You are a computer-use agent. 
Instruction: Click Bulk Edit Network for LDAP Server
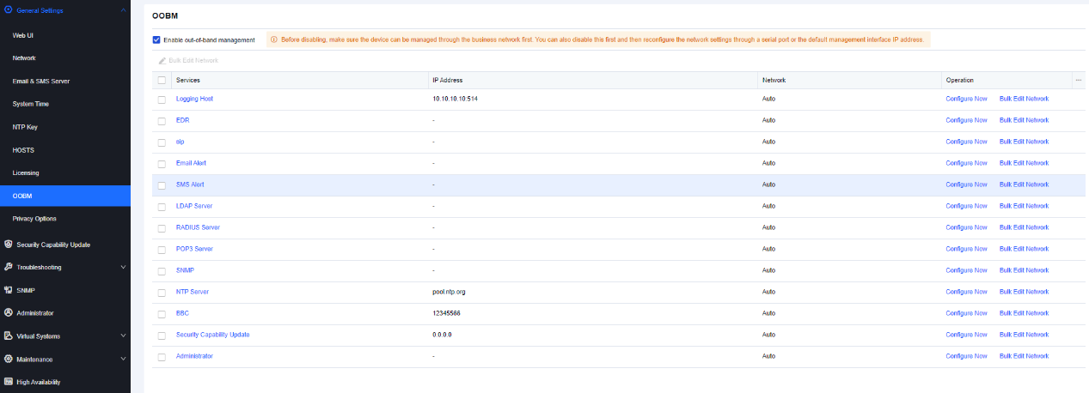(x=1024, y=206)
